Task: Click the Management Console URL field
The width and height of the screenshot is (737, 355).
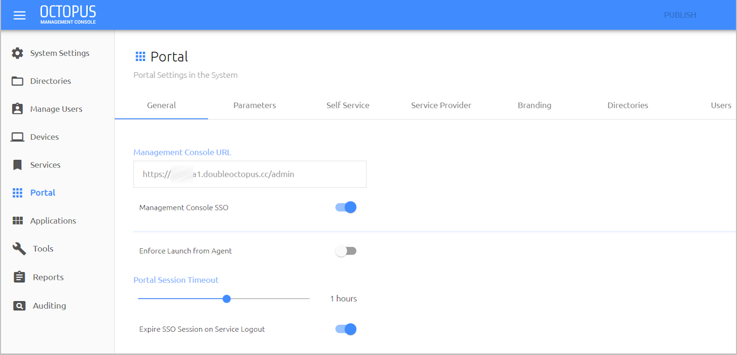Action: [250, 174]
